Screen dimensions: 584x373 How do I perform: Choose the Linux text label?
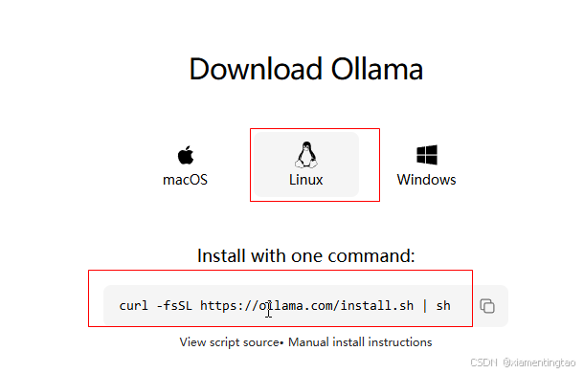[305, 180]
